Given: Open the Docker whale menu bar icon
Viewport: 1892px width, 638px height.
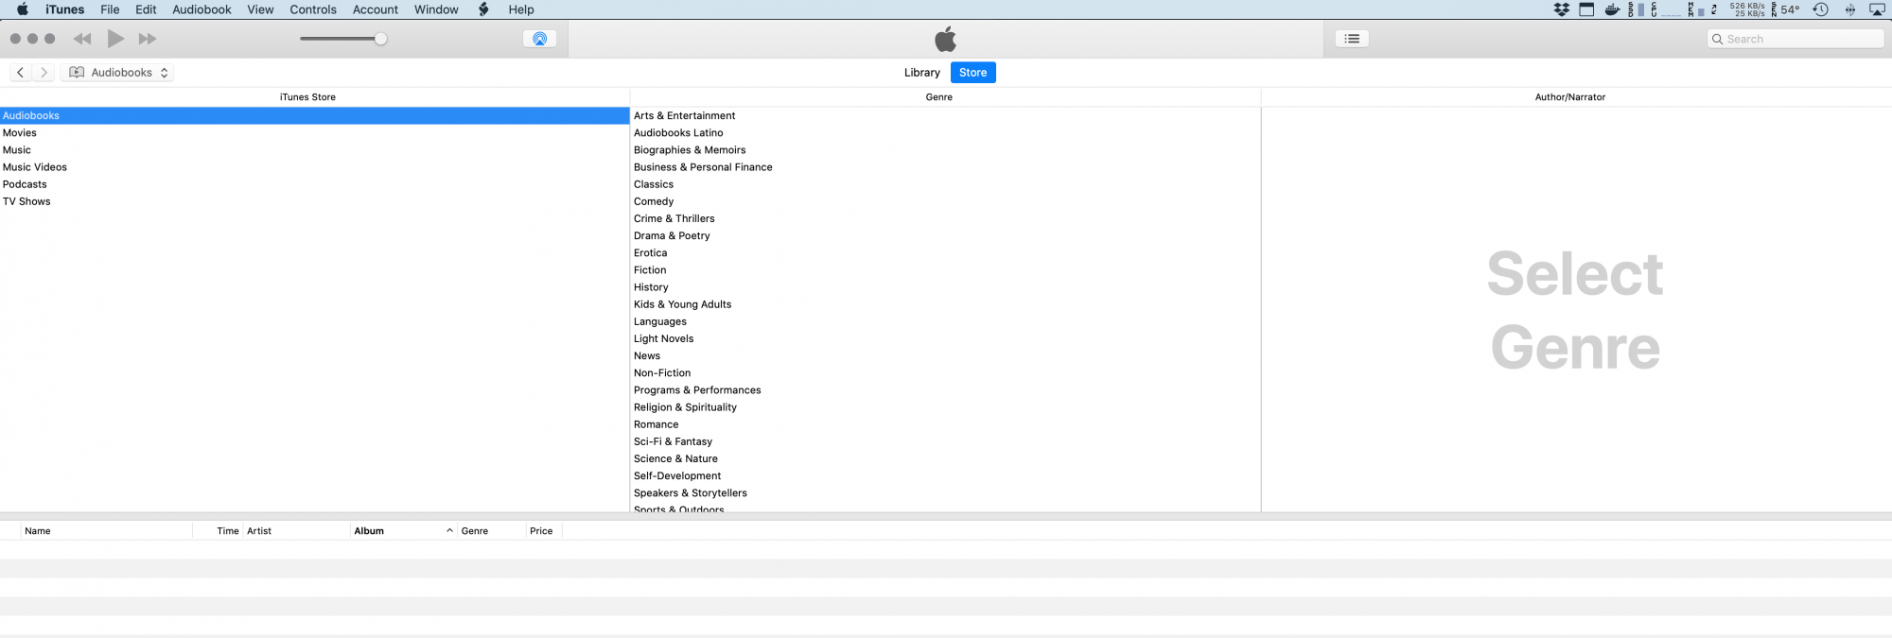Looking at the screenshot, I should pyautogui.click(x=1612, y=9).
